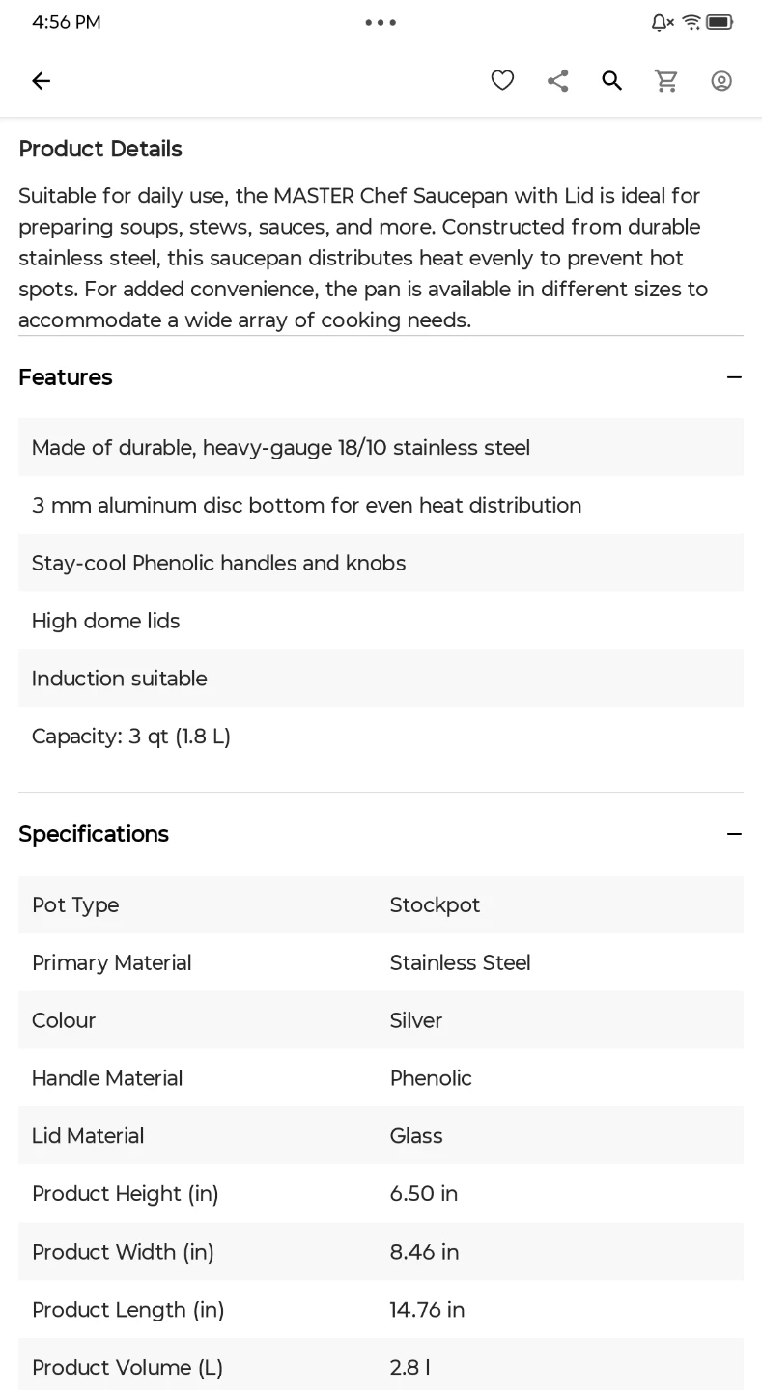Image resolution: width=762 pixels, height=1390 pixels.
Task: Open search with magnifier icon
Action: (x=612, y=81)
